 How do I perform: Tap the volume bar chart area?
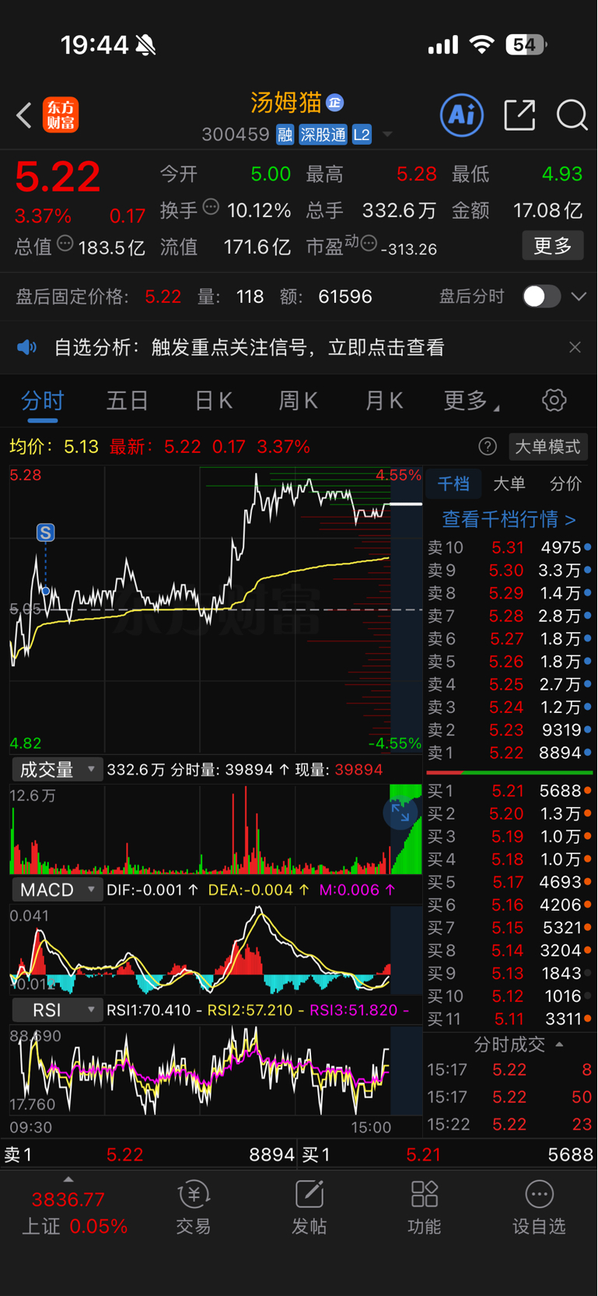216,829
